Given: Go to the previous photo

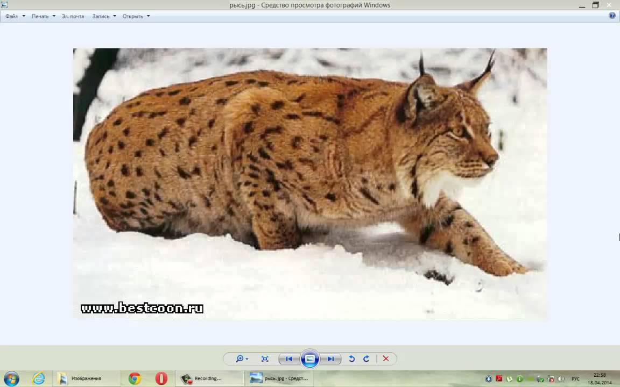Looking at the screenshot, I should 290,359.
